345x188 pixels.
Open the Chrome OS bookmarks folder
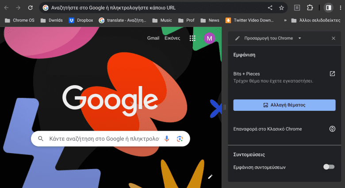(19, 20)
